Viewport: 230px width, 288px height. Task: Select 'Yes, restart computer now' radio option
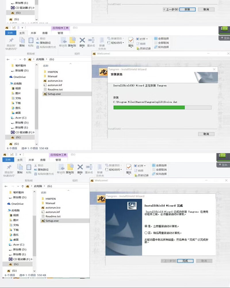pyautogui.click(x=146, y=226)
